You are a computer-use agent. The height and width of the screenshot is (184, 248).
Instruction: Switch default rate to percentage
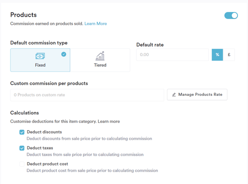(217, 55)
